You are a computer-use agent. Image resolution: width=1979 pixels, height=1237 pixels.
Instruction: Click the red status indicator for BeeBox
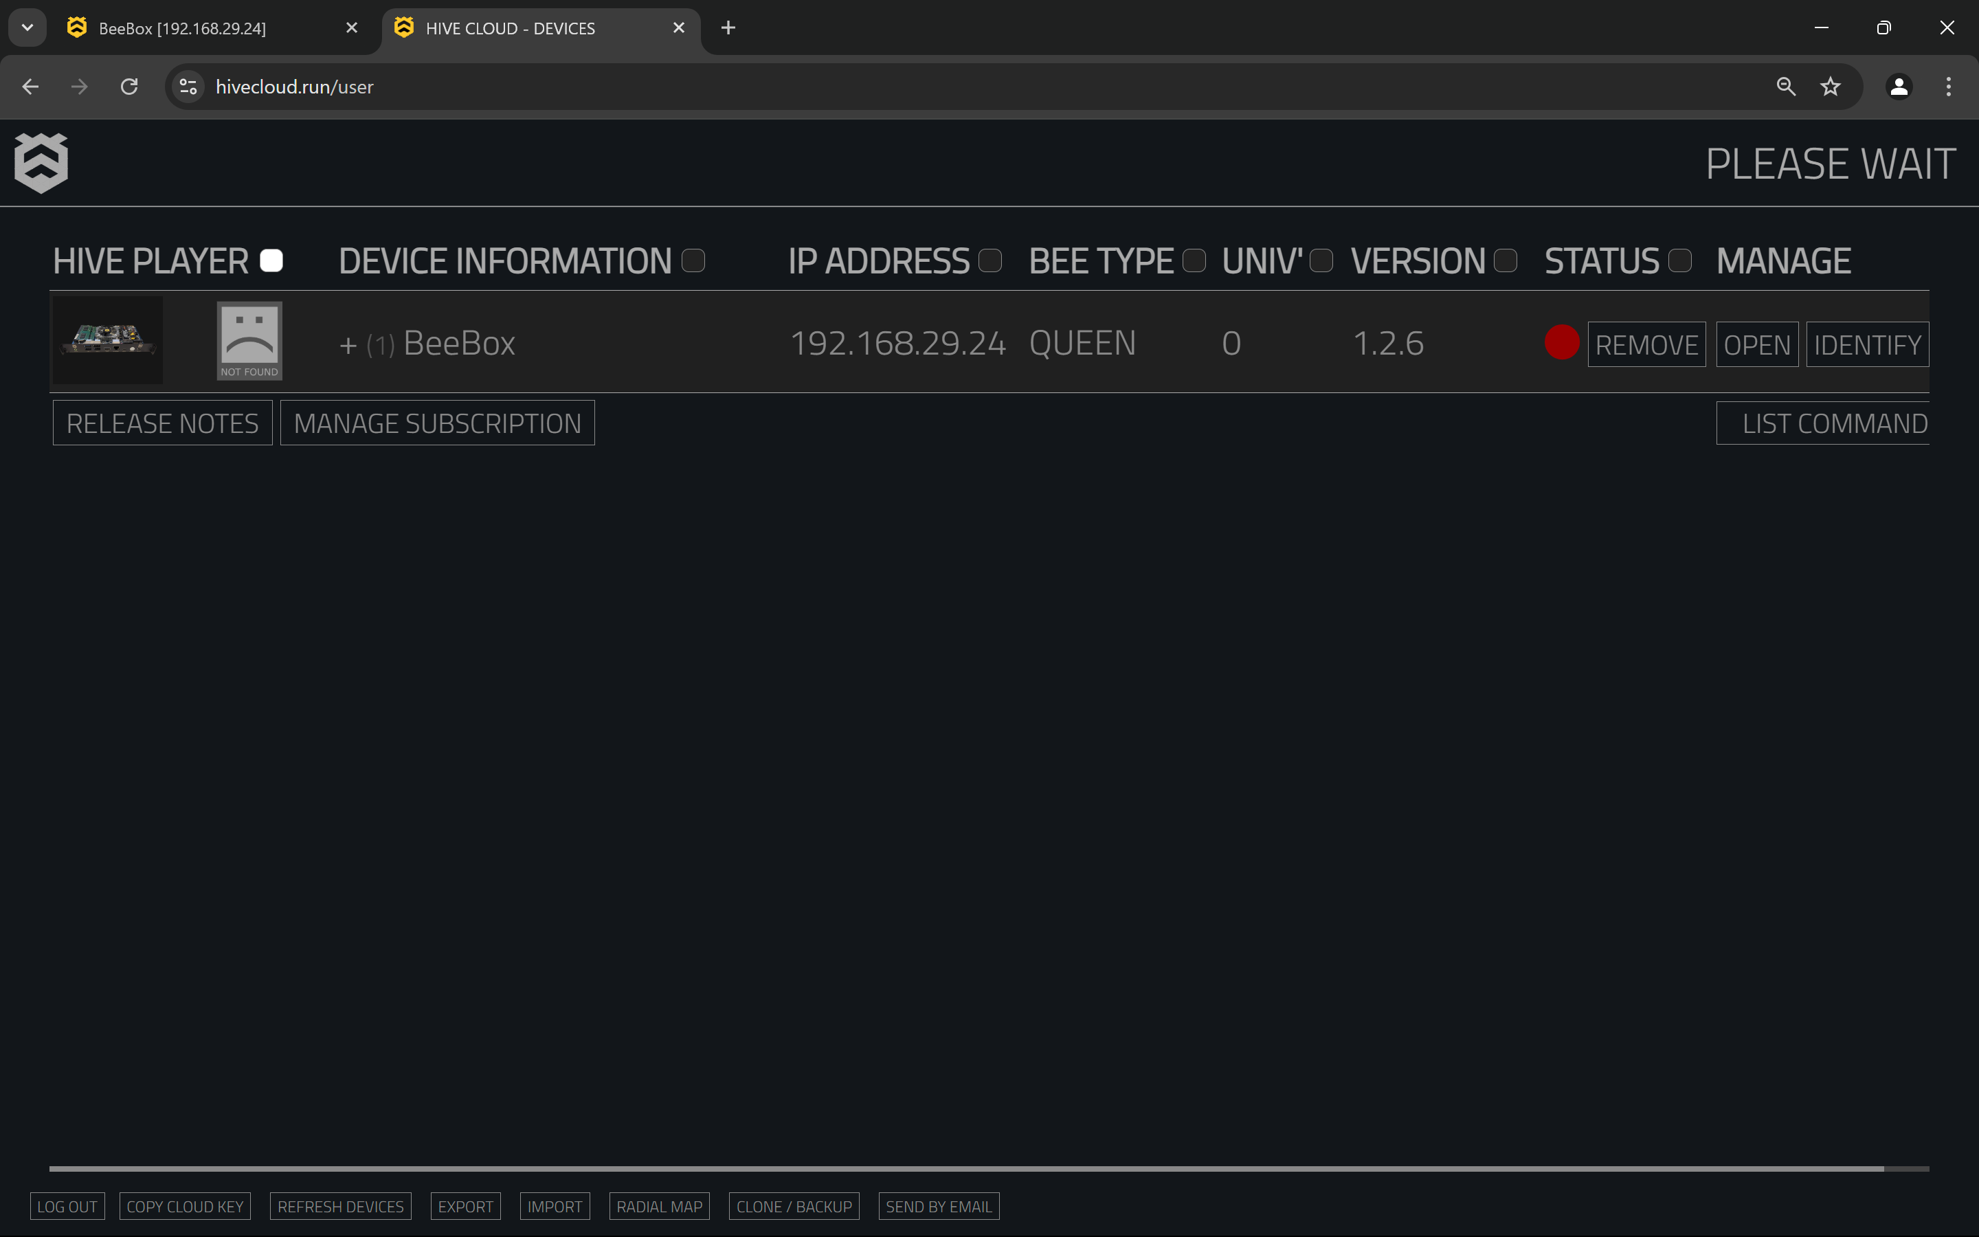point(1561,343)
